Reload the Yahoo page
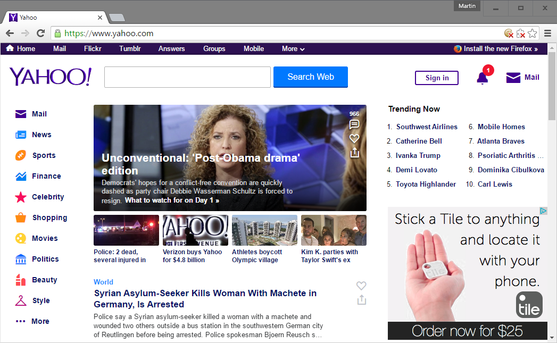 tap(41, 34)
